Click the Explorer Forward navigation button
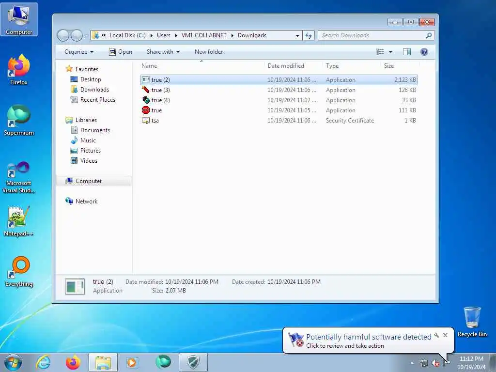Image resolution: width=496 pixels, height=372 pixels. 77,35
